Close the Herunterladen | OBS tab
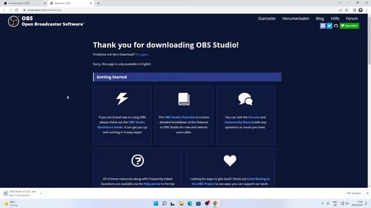The image size is (371, 208). pyautogui.click(x=45, y=3)
